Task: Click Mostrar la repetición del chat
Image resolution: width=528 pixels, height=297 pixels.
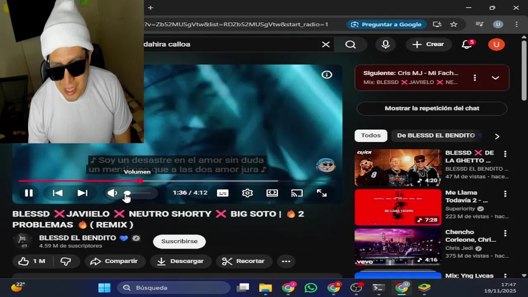Action: [x=432, y=108]
